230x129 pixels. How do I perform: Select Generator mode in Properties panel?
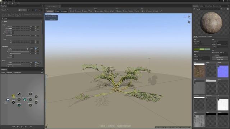point(22,10)
